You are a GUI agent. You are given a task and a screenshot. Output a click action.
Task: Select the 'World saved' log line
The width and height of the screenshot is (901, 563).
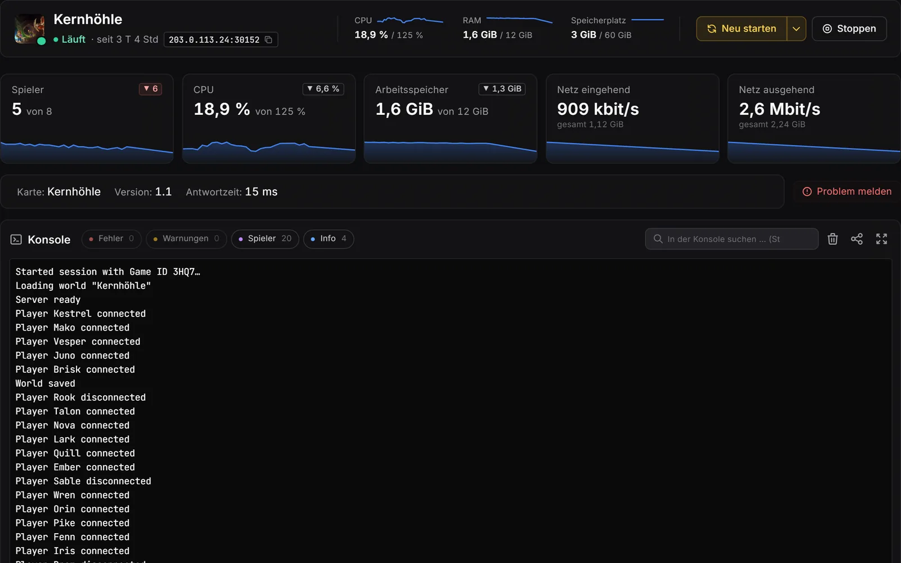pyautogui.click(x=45, y=383)
